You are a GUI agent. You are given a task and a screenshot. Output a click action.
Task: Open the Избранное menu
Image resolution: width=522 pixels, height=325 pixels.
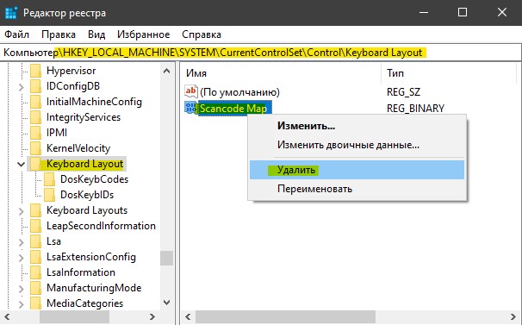coord(144,34)
